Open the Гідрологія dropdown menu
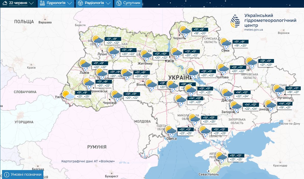304x179 pixels. pyautogui.click(x=56, y=3)
